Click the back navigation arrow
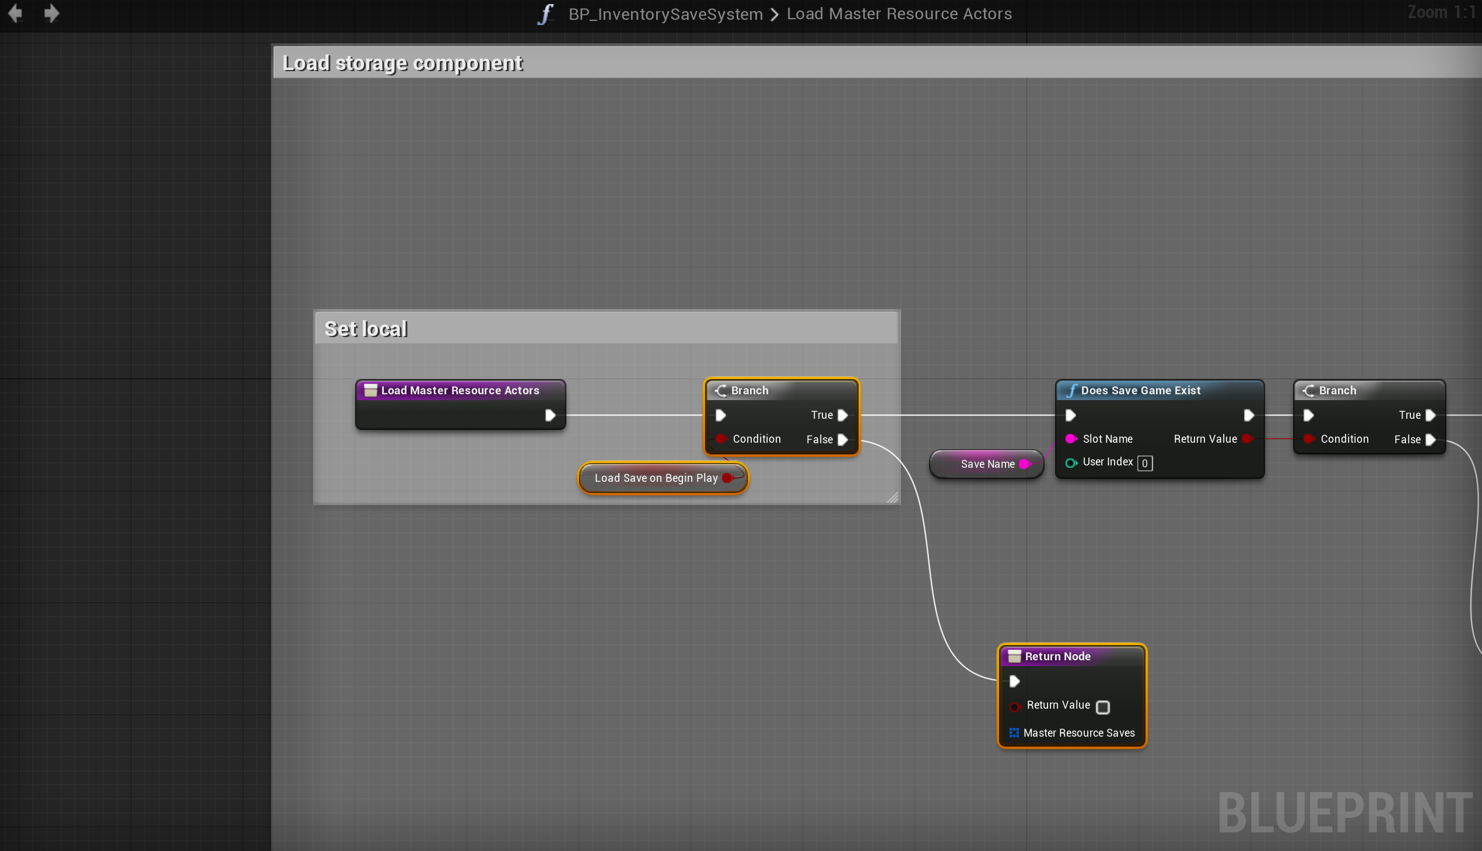 (15, 13)
